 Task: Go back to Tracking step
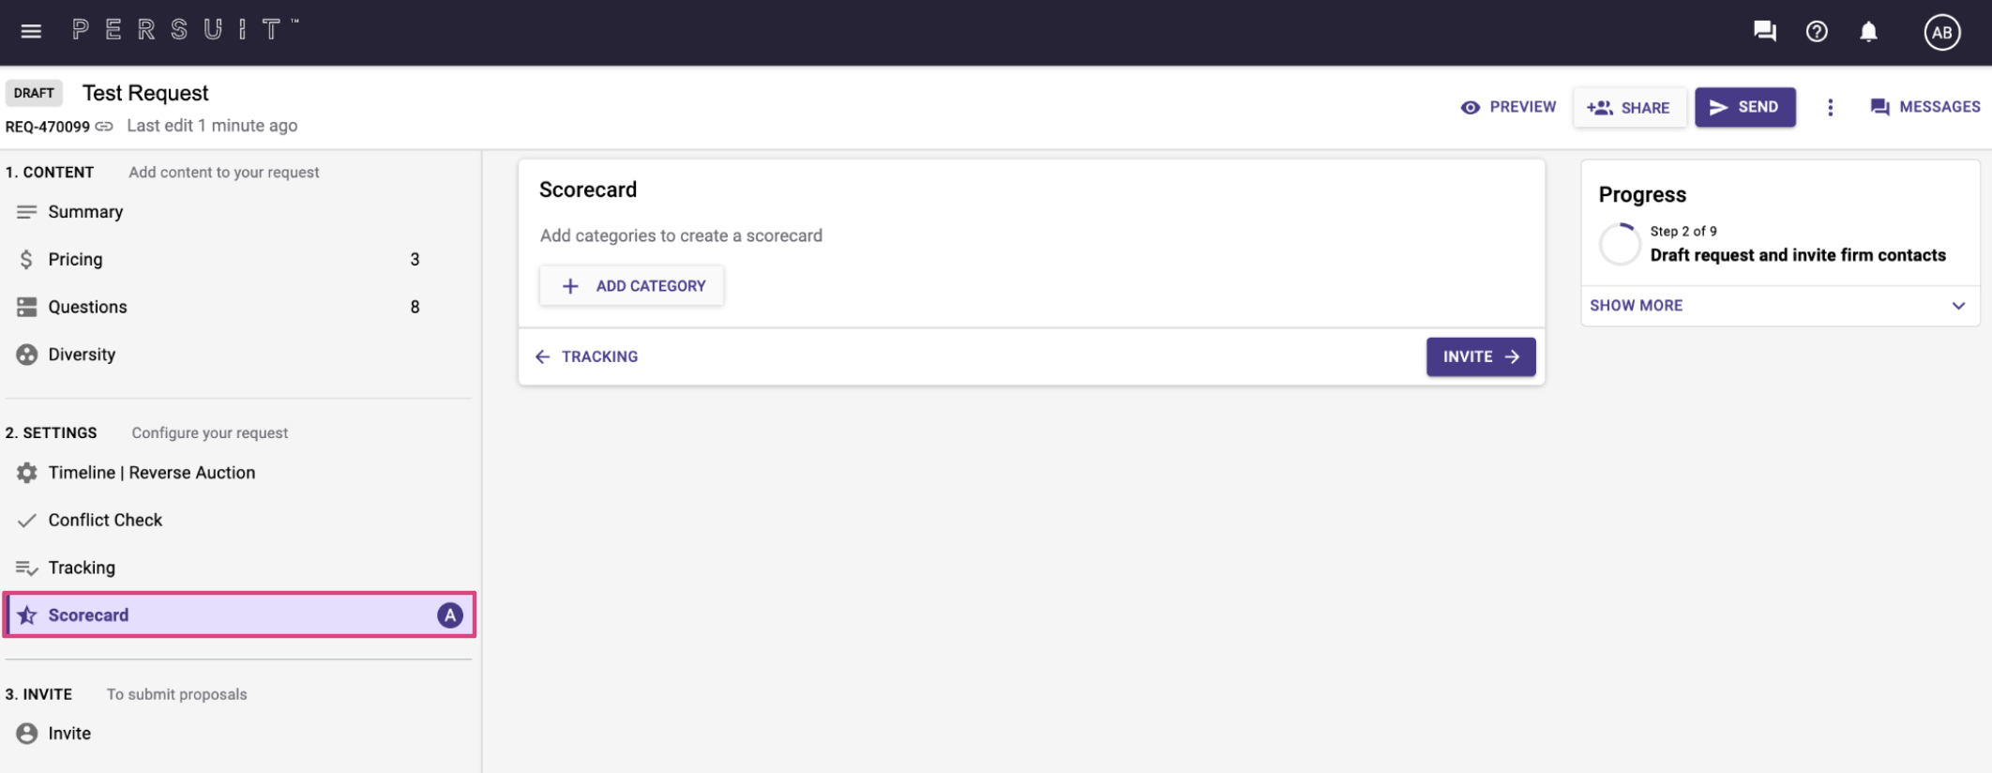pos(586,356)
